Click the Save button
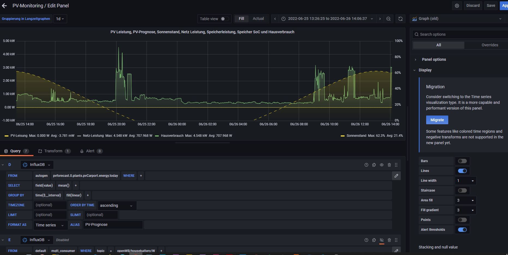 491,6
